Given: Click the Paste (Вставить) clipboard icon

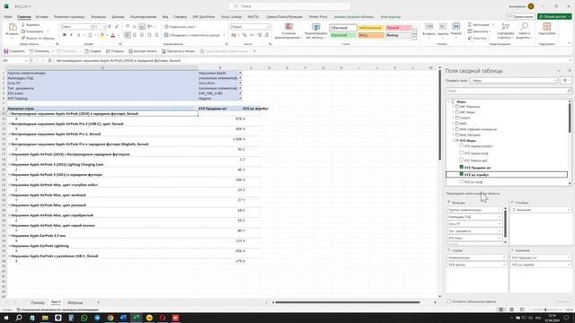Looking at the screenshot, I should [13, 27].
